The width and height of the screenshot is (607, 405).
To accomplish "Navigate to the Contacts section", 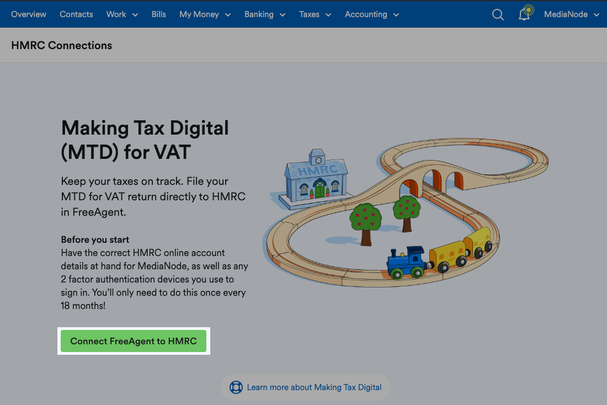I will (76, 14).
